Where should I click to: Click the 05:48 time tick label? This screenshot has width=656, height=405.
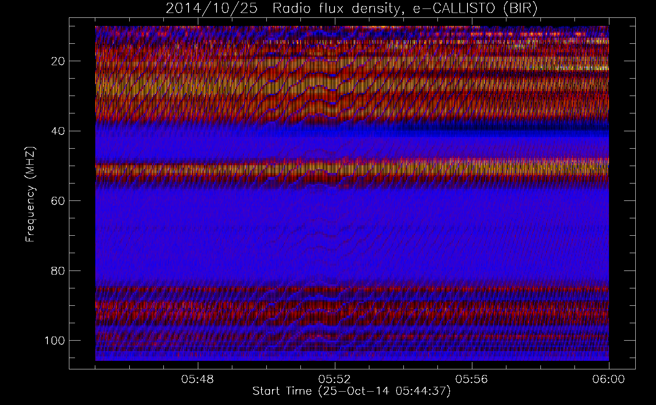point(197,379)
